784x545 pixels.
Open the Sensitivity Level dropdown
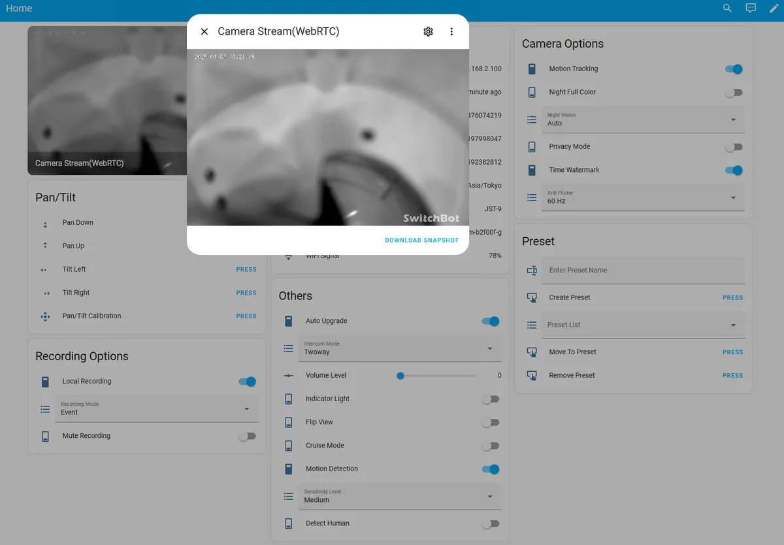400,496
